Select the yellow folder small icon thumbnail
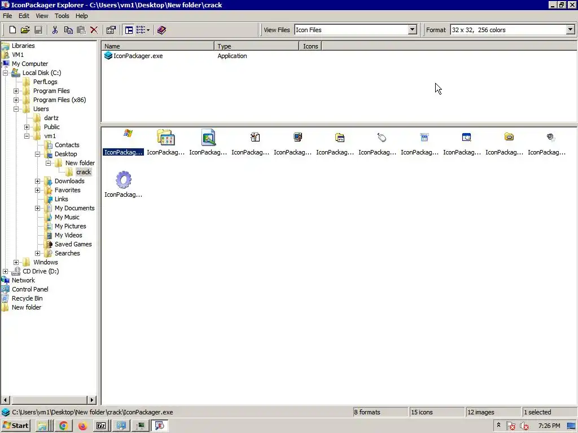The width and height of the screenshot is (578, 433). coord(509,137)
